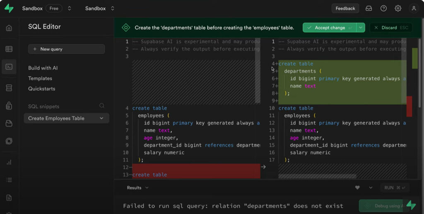Screen dimensions: 424x214
Task: Click the revert arrow between diff panes
Action: tap(263, 167)
